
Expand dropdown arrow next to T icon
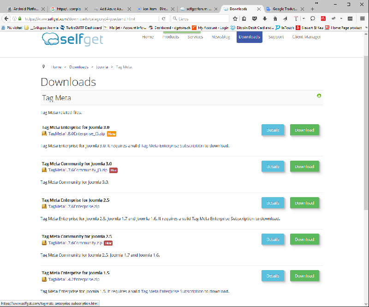pyautogui.click(x=304, y=18)
